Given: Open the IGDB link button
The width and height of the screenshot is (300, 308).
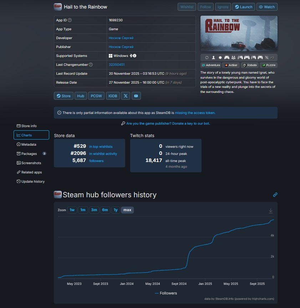Looking at the screenshot, I should click(113, 96).
